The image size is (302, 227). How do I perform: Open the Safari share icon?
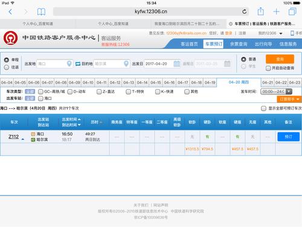[x=261, y=12]
